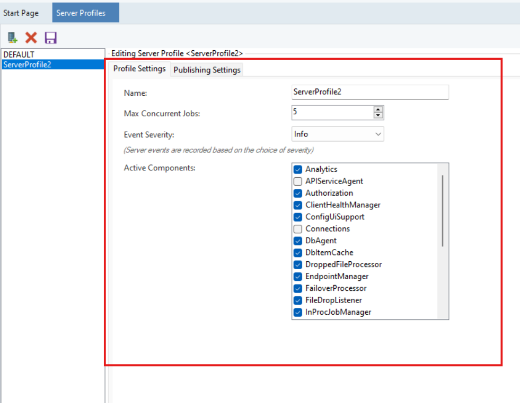The width and height of the screenshot is (520, 403).
Task: Open the Event Severity dropdown
Action: click(x=338, y=134)
